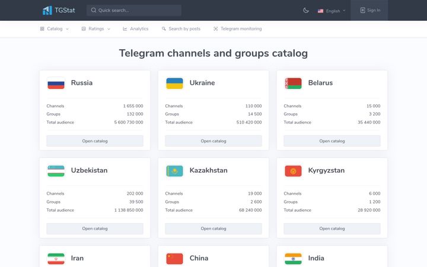The height and width of the screenshot is (267, 427).
Task: Toggle dark mode moon icon
Action: 306,10
